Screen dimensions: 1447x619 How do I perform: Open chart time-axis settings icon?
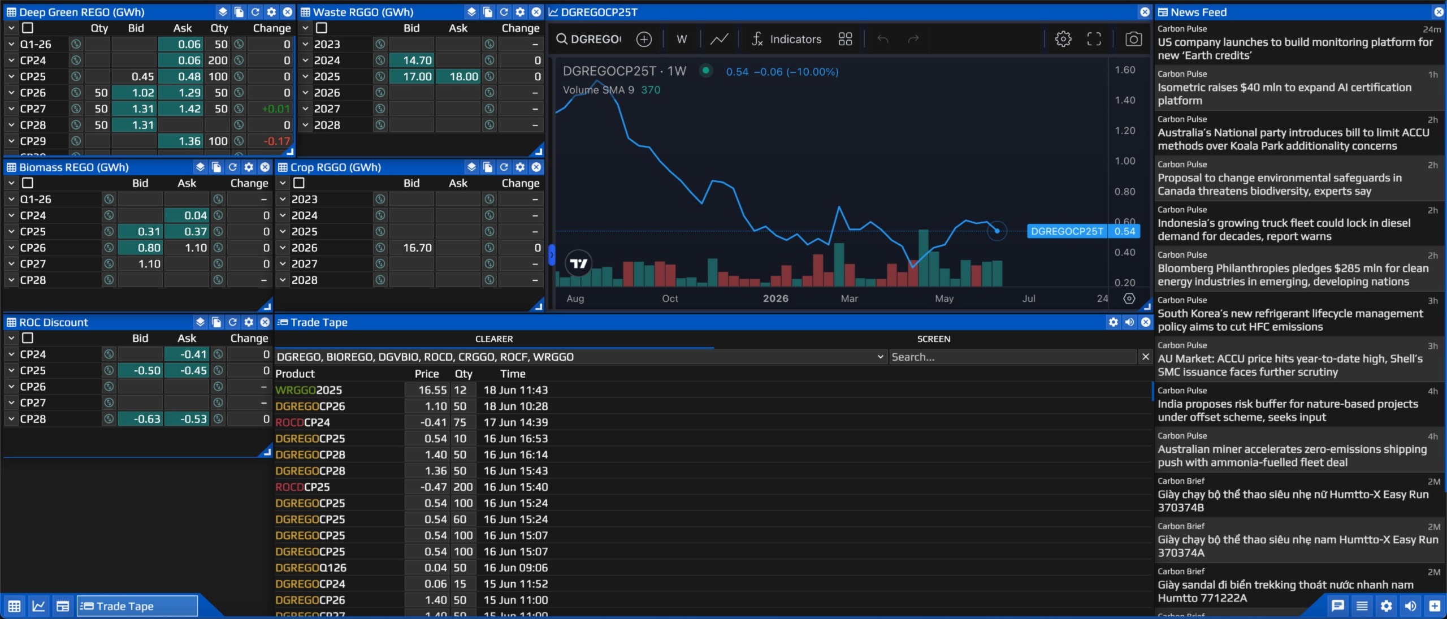(1129, 298)
